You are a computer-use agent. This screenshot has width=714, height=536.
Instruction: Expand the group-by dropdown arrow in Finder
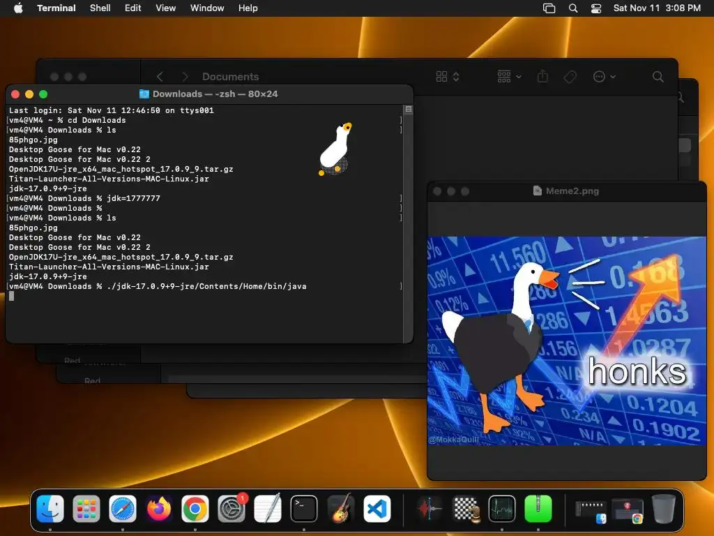[518, 77]
